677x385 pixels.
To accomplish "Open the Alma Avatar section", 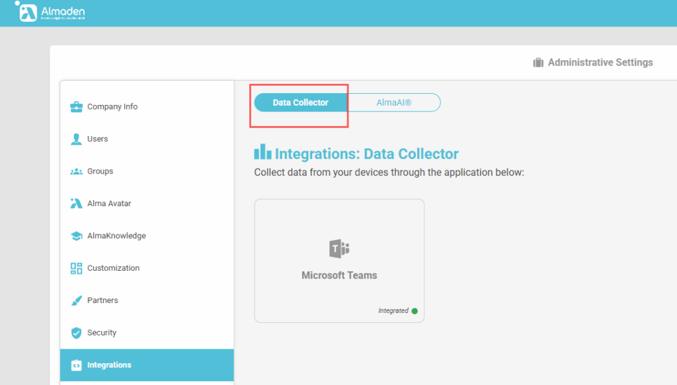I will 108,203.
